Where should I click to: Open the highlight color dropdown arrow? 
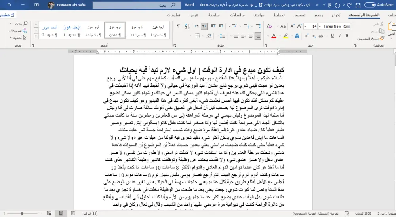(280, 36)
